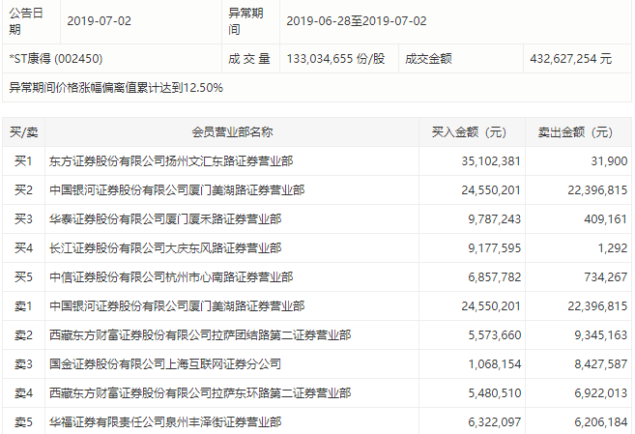Viewport: 635px width, 434px height.
Task: Select 长江证券股份有限公司大庆东风路证券营业部
Action: [x=165, y=248]
